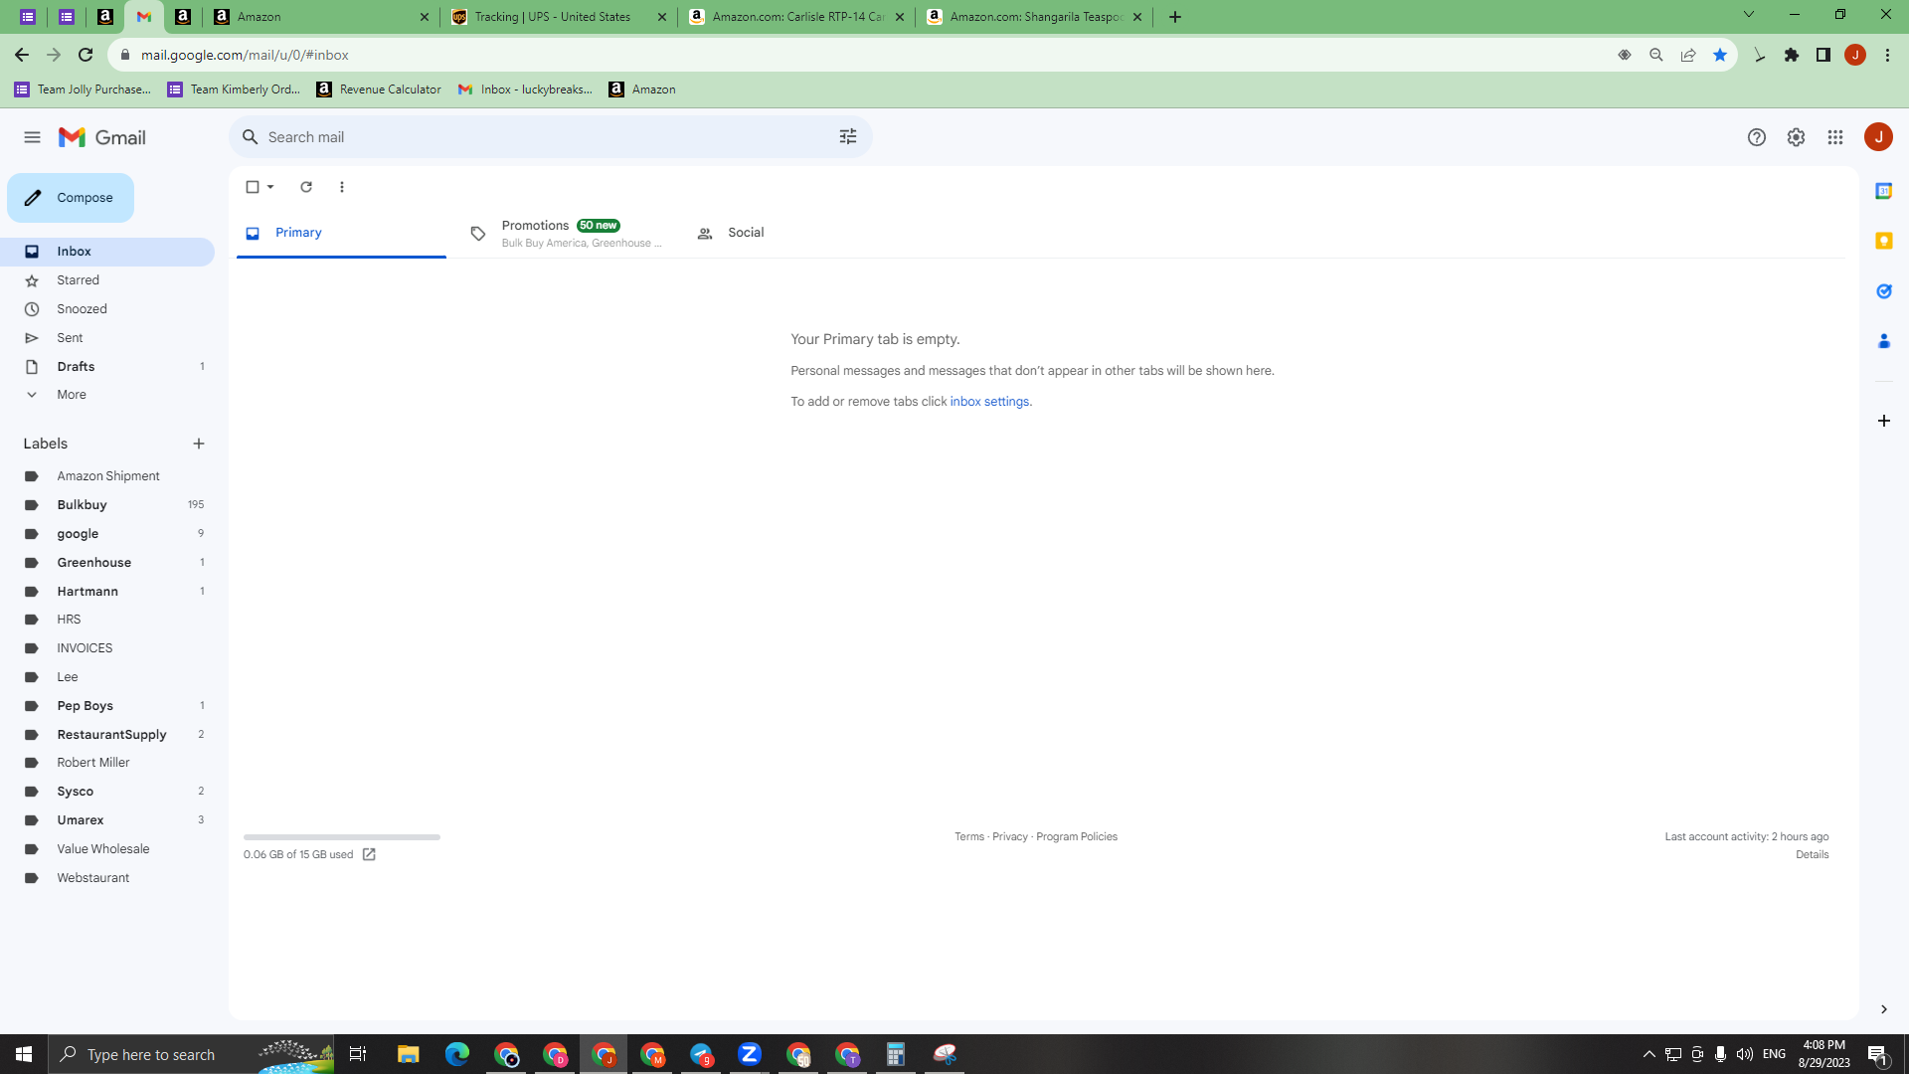The height and width of the screenshot is (1074, 1909).
Task: Open the select dropdown arrow
Action: pos(270,187)
